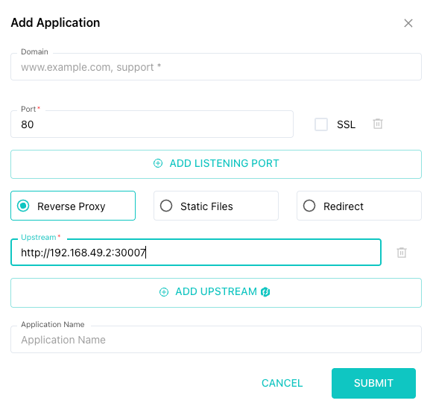
Task: Click the Upstream field label
Action: click(x=39, y=237)
